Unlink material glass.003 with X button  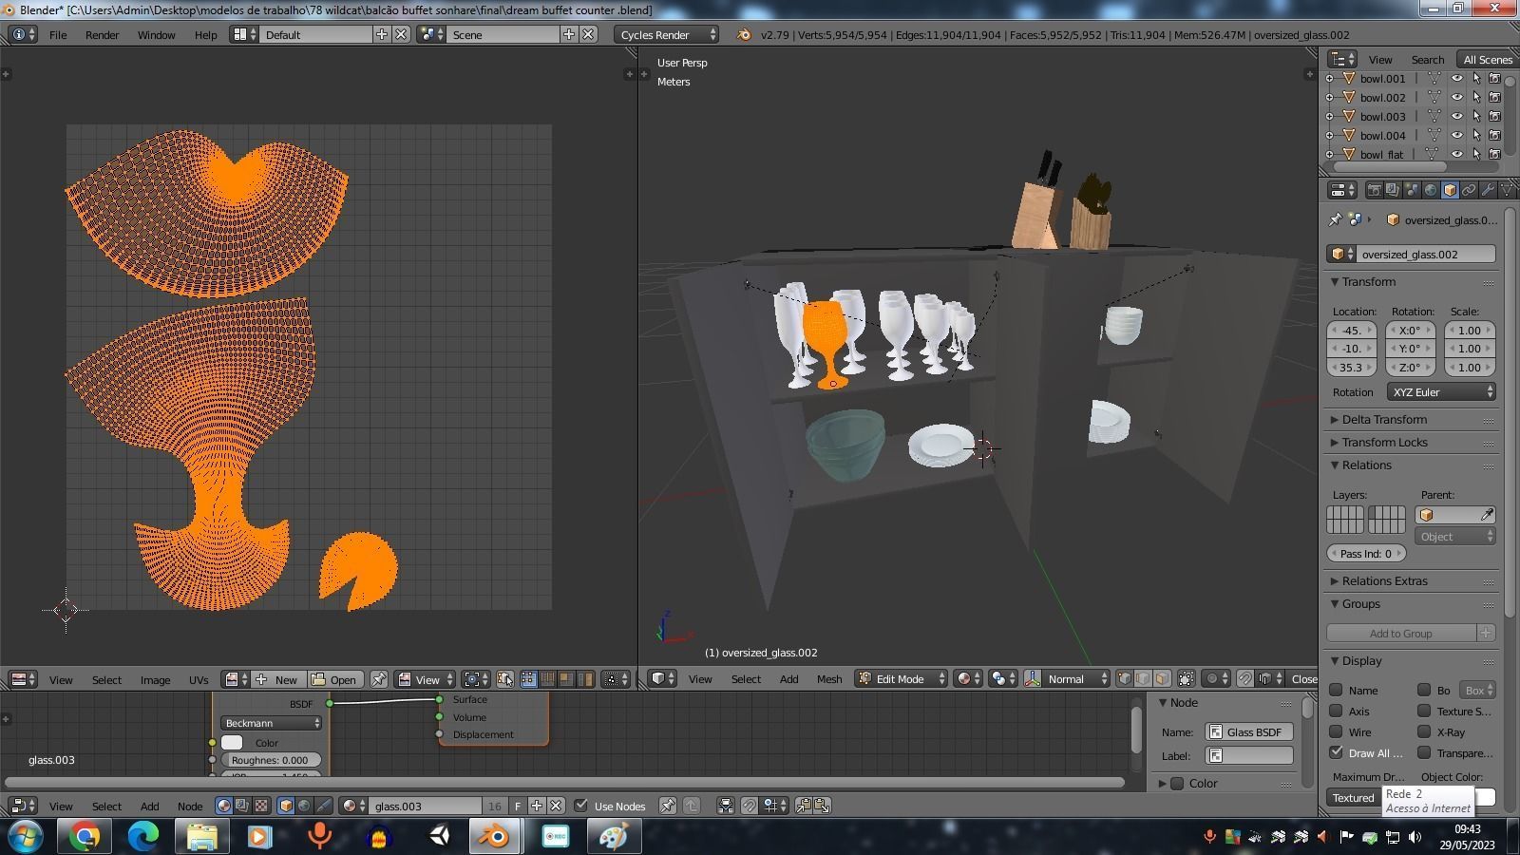click(x=556, y=806)
